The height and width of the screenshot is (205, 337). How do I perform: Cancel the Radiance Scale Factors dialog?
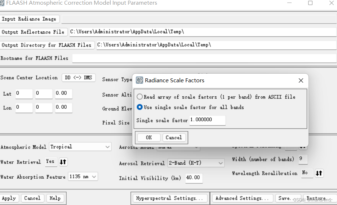[x=174, y=138]
